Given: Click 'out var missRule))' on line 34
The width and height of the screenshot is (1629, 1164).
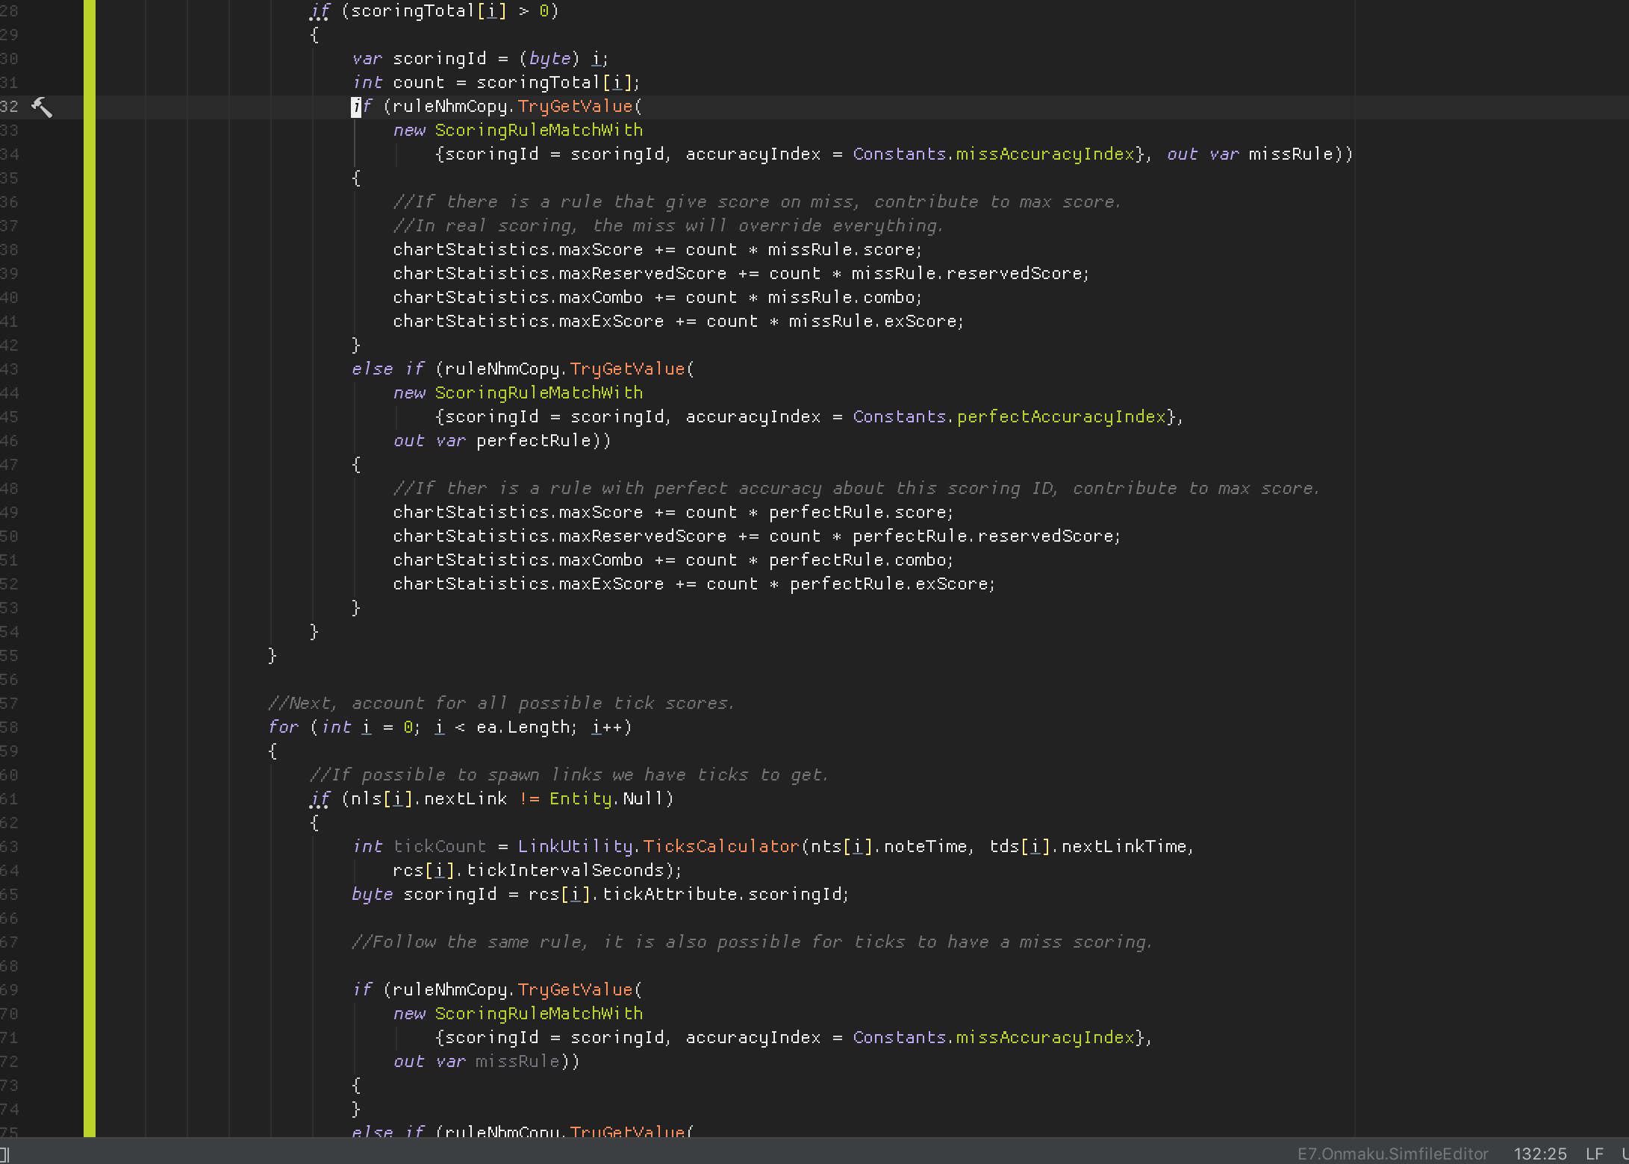Looking at the screenshot, I should (x=1259, y=154).
